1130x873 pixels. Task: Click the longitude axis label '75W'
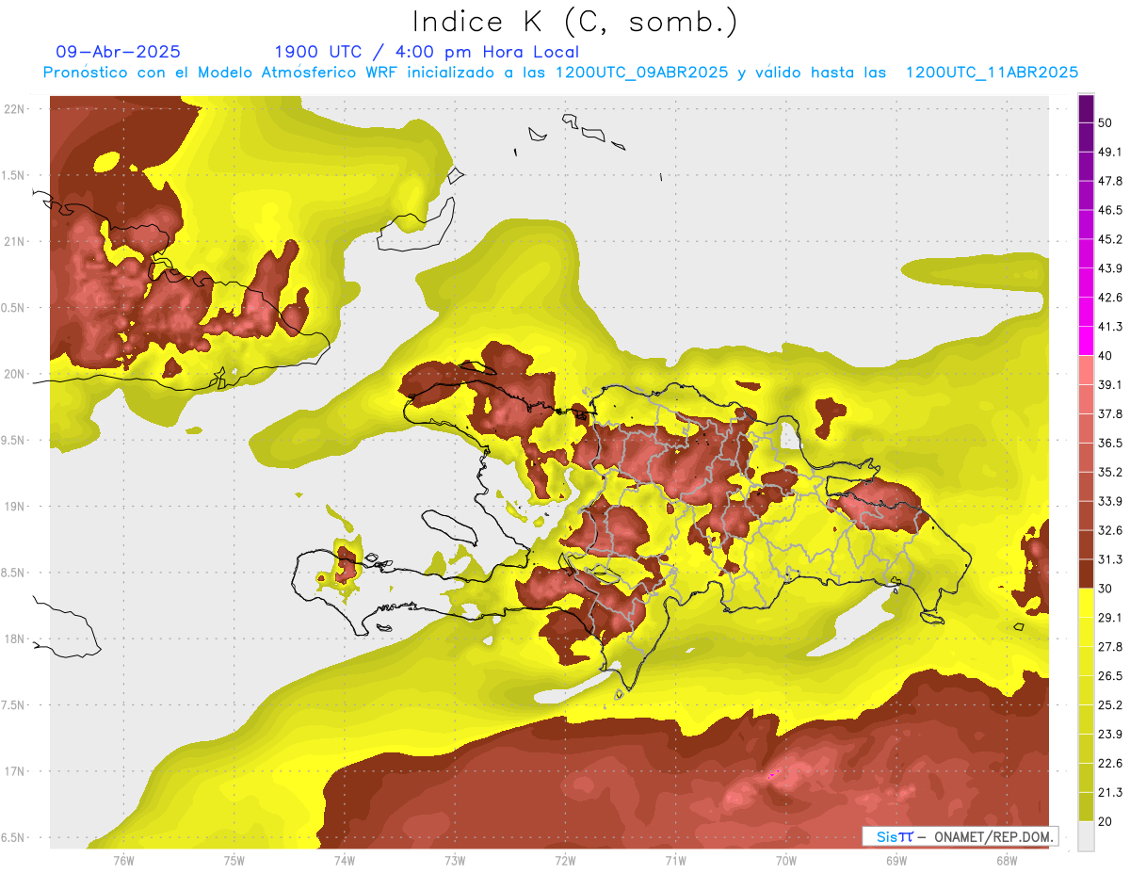(x=234, y=861)
